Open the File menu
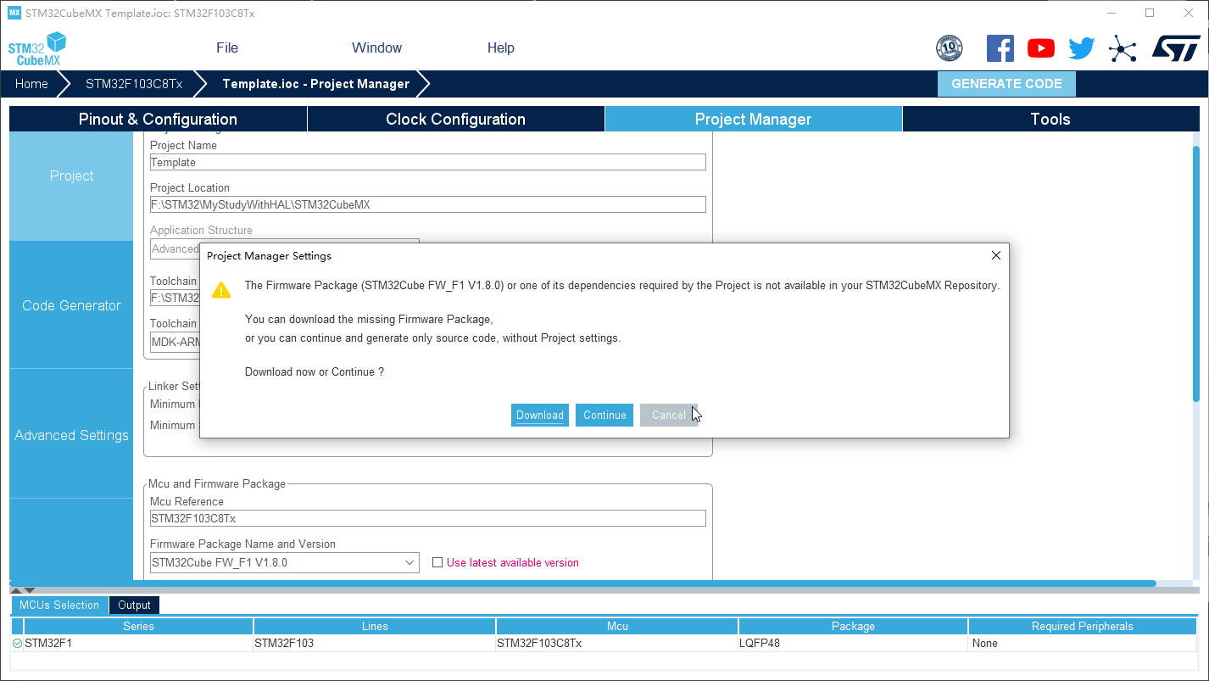 point(227,48)
